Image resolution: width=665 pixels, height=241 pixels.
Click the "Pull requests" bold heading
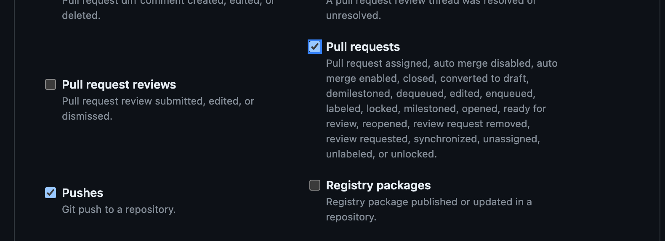point(363,47)
